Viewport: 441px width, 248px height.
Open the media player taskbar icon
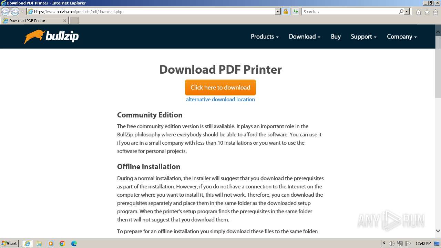[x=51, y=244]
